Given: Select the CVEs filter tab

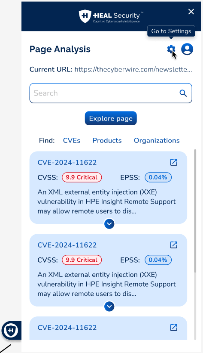Looking at the screenshot, I should pyautogui.click(x=72, y=140).
